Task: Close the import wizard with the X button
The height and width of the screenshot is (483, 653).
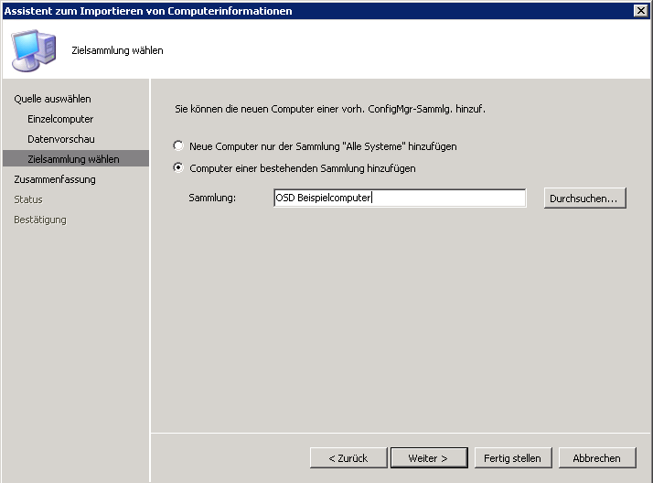Action: click(x=640, y=10)
